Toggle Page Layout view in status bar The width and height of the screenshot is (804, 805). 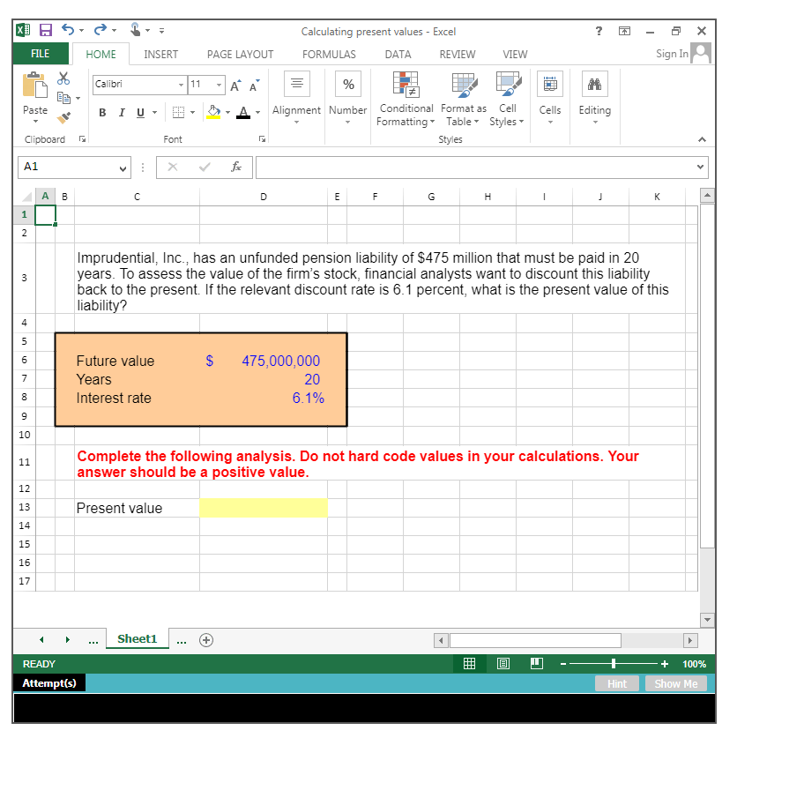(x=503, y=663)
